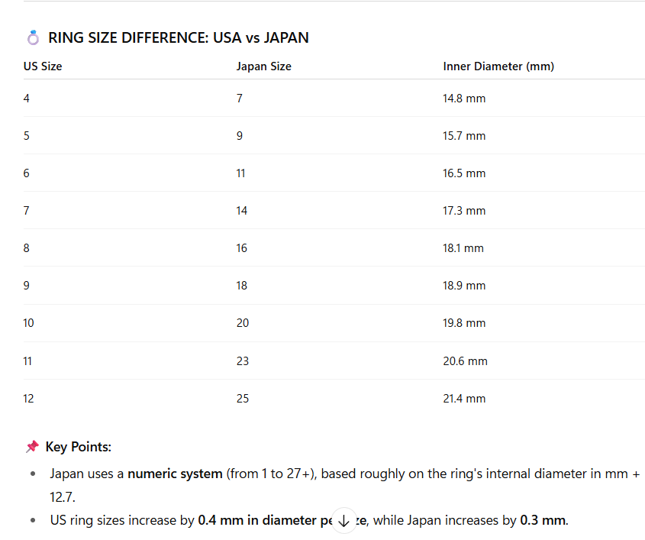Click the Key Points heading

[x=78, y=447]
